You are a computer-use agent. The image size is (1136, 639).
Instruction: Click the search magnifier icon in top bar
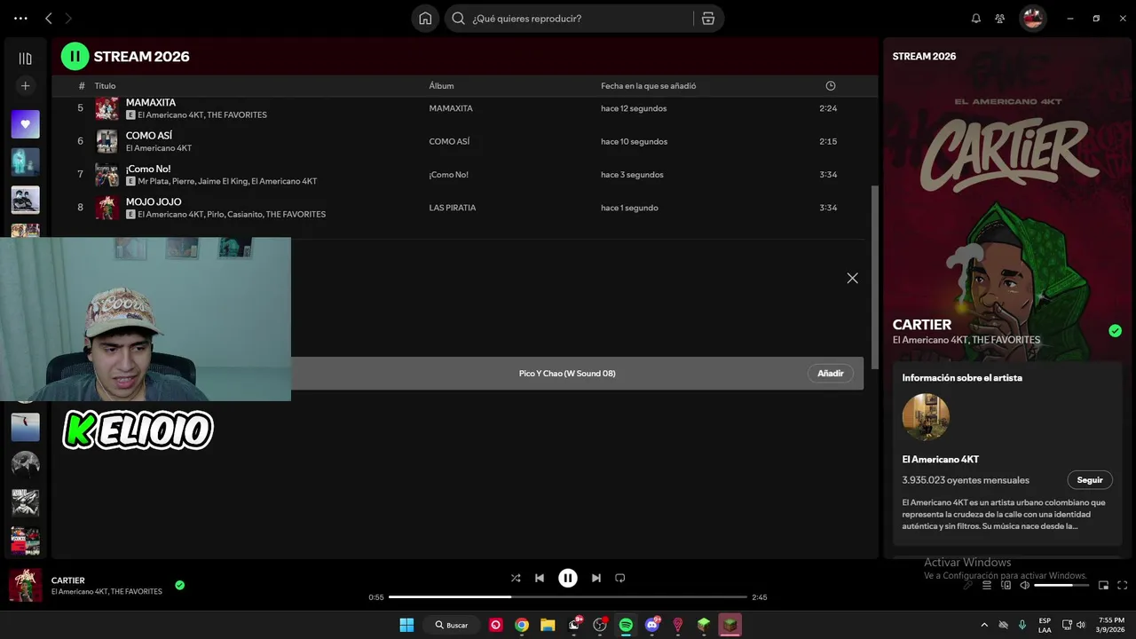(x=458, y=19)
